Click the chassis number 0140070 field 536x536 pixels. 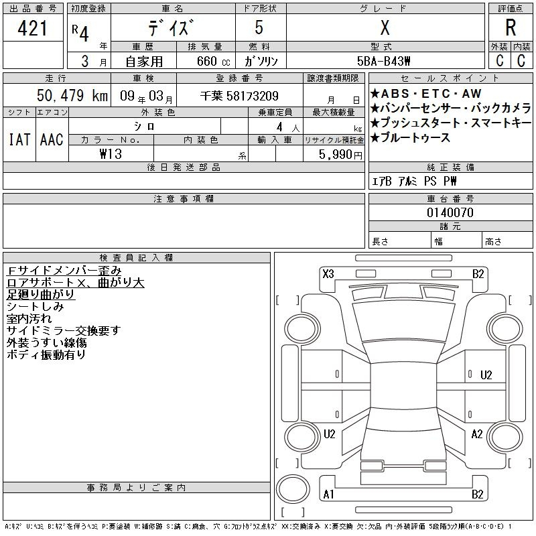tap(450, 212)
